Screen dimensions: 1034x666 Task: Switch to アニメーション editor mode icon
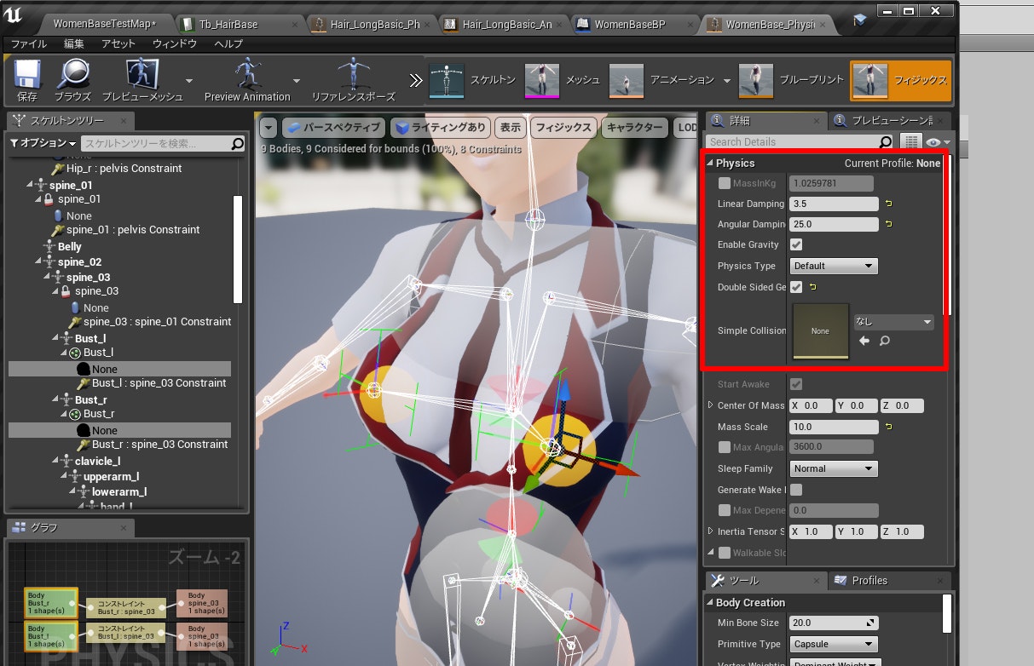pyautogui.click(x=627, y=80)
